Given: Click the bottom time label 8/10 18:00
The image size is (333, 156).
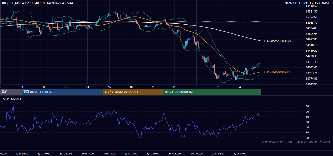Looking at the screenshot, I should coord(131,154).
